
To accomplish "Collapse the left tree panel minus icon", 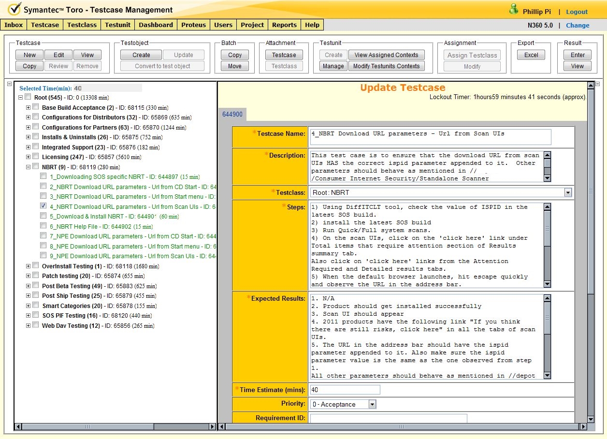I will (x=9, y=84).
